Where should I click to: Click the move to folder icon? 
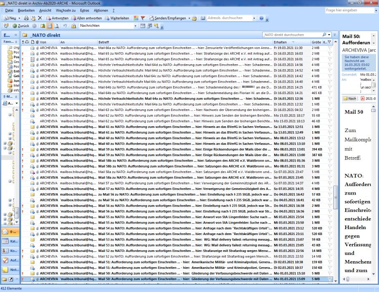[x=33, y=18]
